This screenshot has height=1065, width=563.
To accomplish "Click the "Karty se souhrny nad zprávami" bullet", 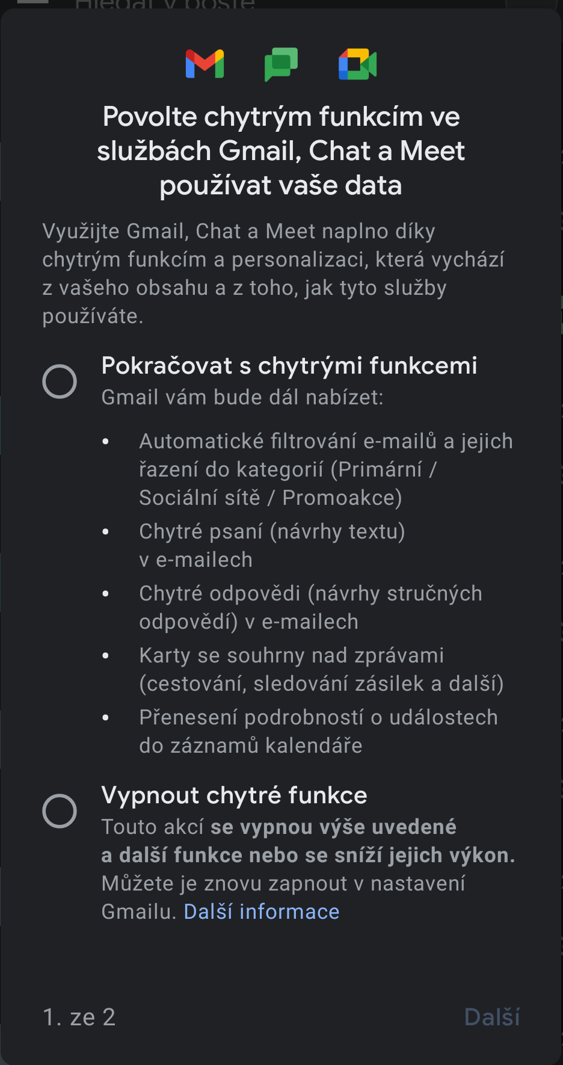I will pyautogui.click(x=321, y=669).
